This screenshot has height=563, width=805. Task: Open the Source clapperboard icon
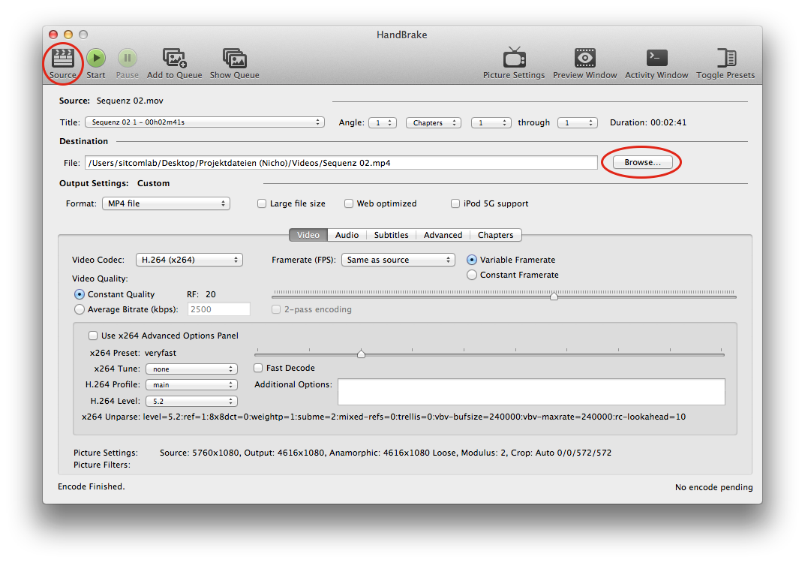tap(62, 58)
